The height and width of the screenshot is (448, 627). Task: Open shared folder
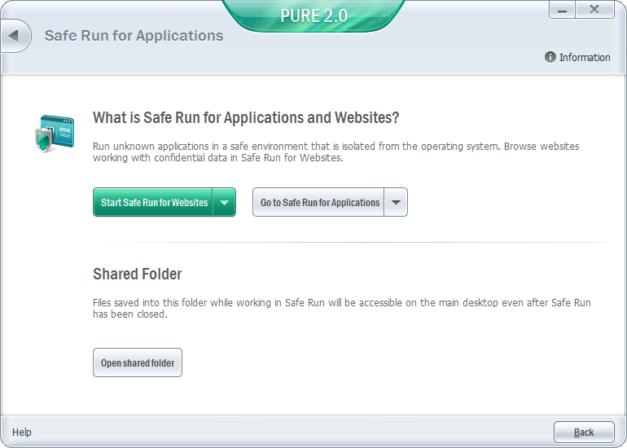tap(138, 362)
